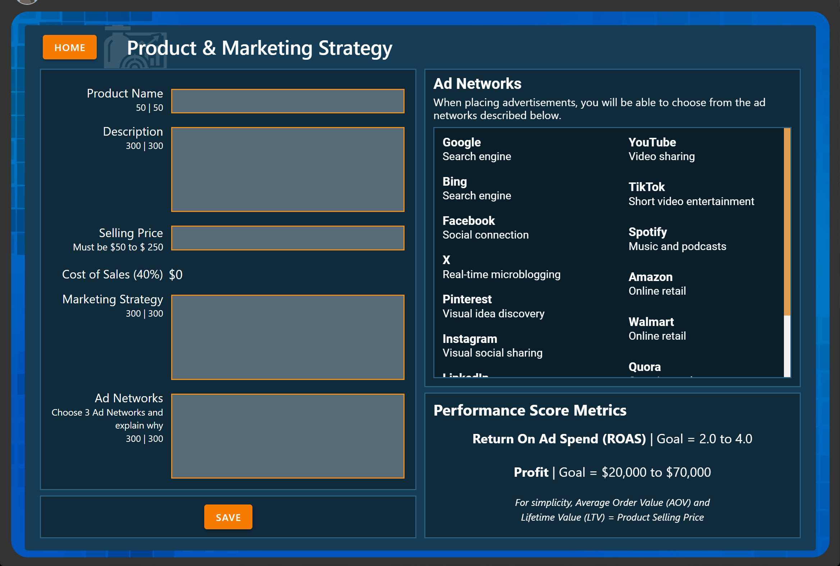
Task: Click the Return On Ad Spend (ROAS) goal line
Action: click(612, 439)
